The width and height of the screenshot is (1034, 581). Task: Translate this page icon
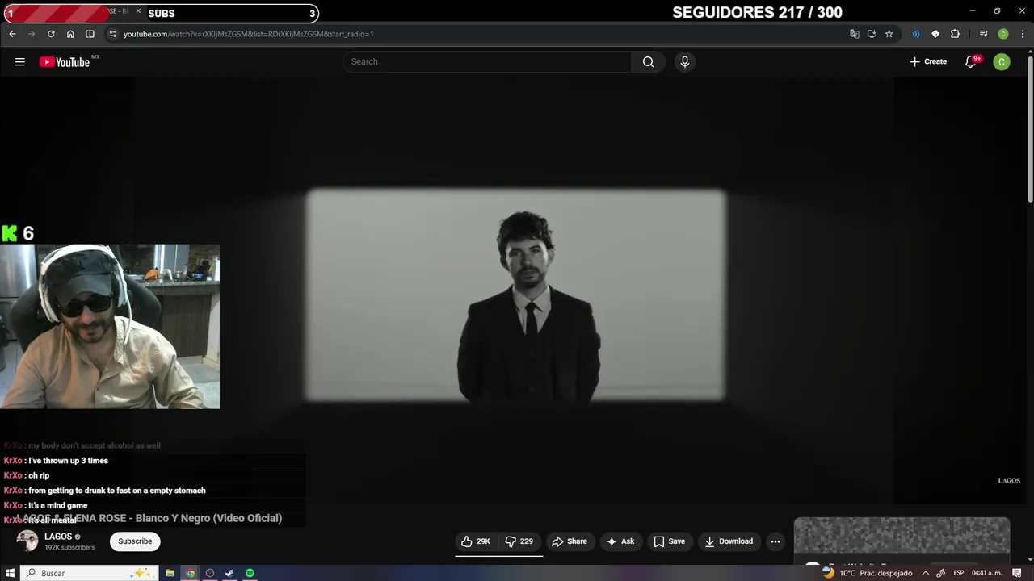point(855,34)
